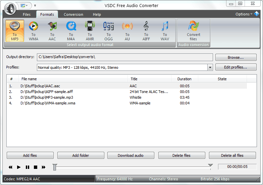Stop audio playback
This screenshot has width=263, height=185.
(36, 167)
